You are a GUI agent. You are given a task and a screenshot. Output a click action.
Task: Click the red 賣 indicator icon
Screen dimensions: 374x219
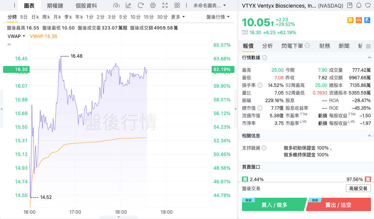click(x=368, y=180)
